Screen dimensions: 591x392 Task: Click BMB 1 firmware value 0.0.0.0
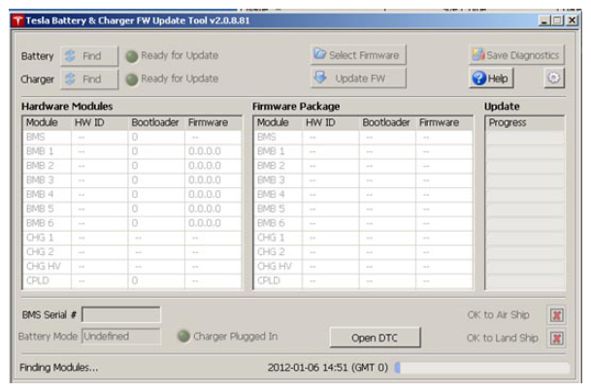[x=205, y=151]
